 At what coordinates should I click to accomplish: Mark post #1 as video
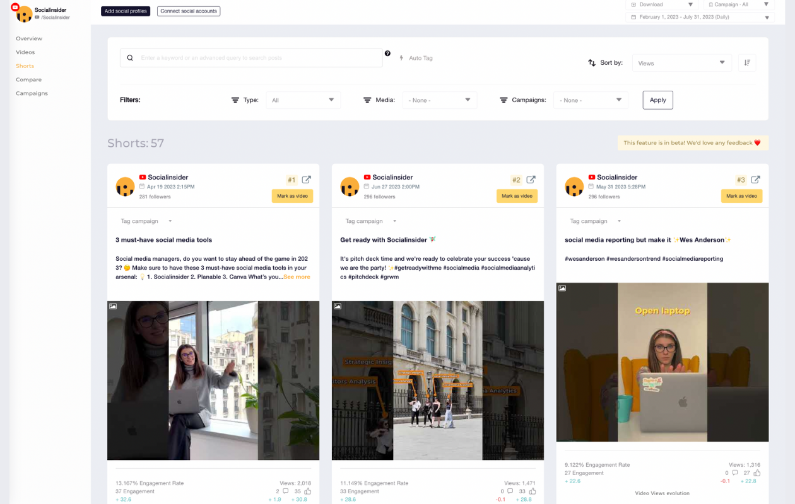click(293, 196)
